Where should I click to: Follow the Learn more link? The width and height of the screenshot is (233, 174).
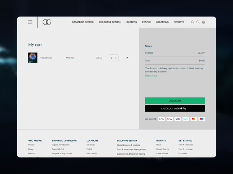point(151,75)
